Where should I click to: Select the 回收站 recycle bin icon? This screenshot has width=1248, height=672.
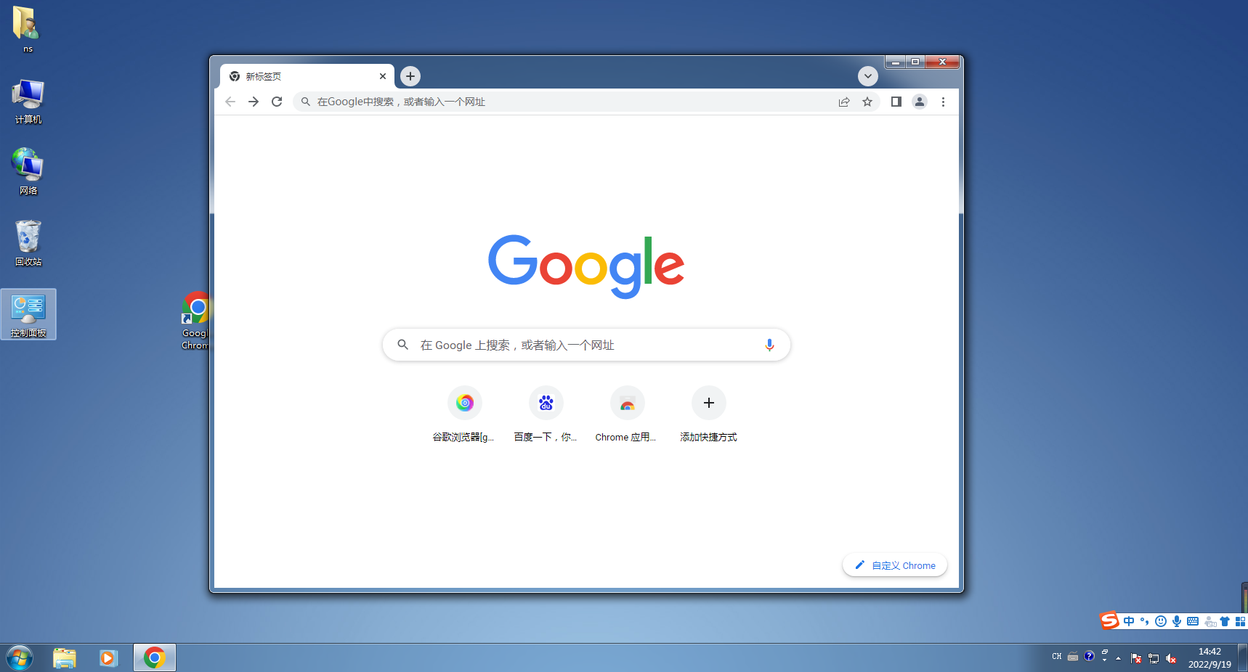[28, 243]
